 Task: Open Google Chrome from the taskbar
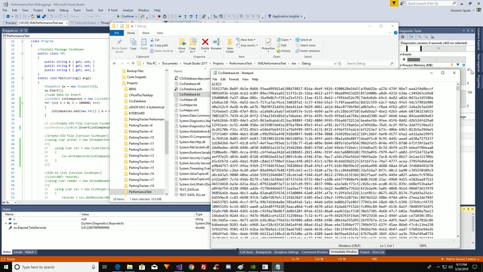coord(191,267)
